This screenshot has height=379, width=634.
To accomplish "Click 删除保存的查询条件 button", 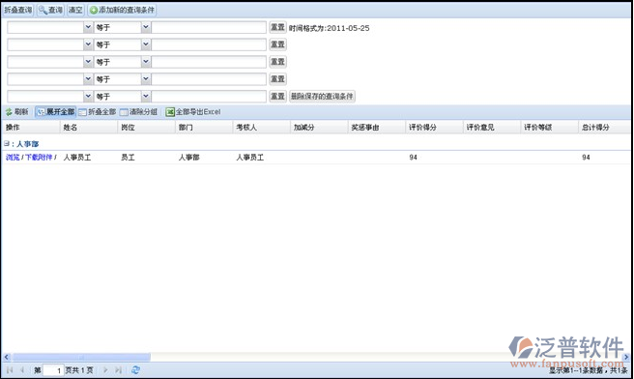I will 322,97.
